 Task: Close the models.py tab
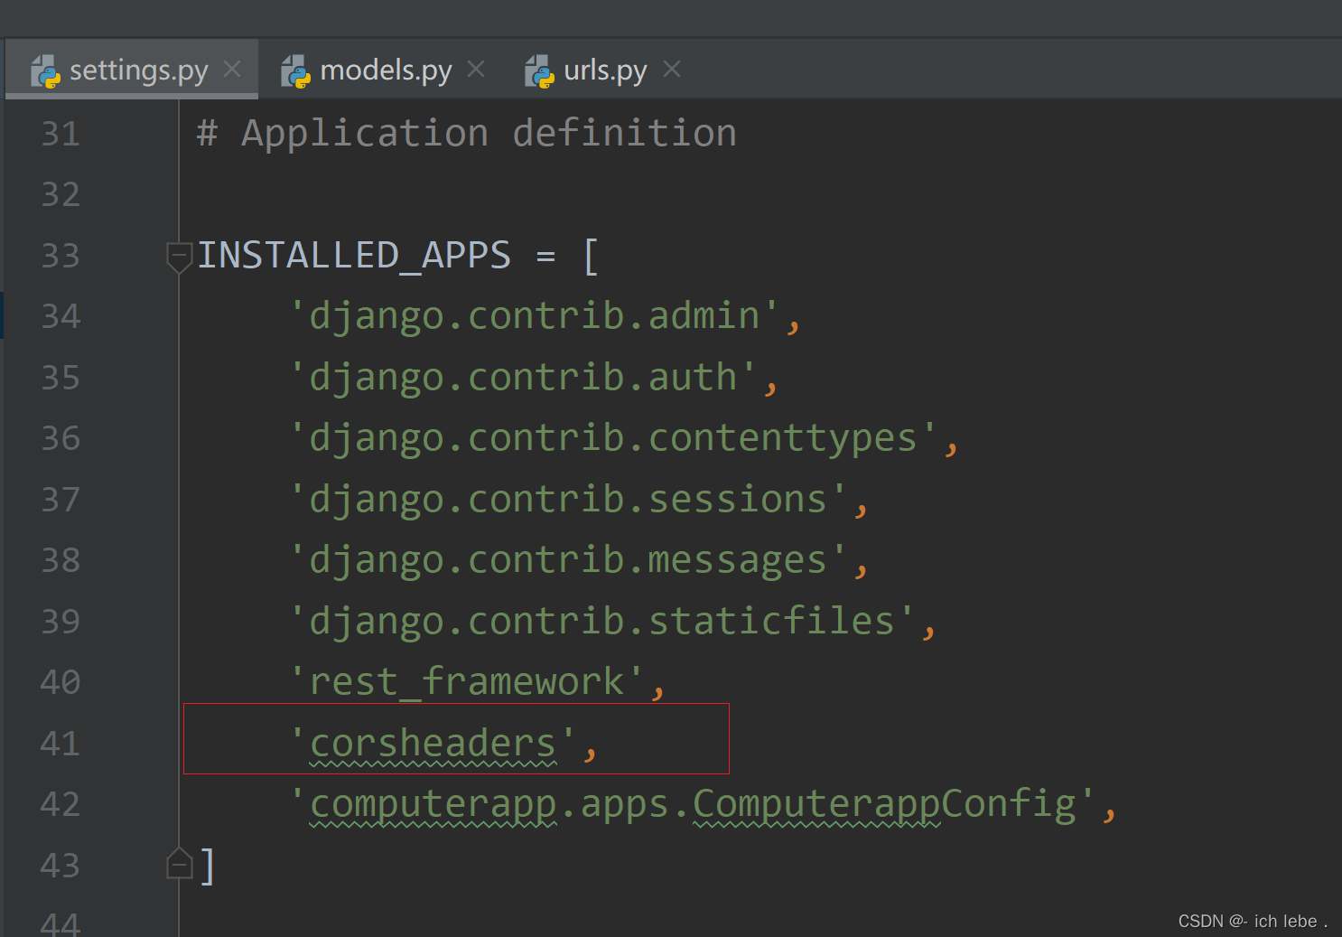(476, 69)
